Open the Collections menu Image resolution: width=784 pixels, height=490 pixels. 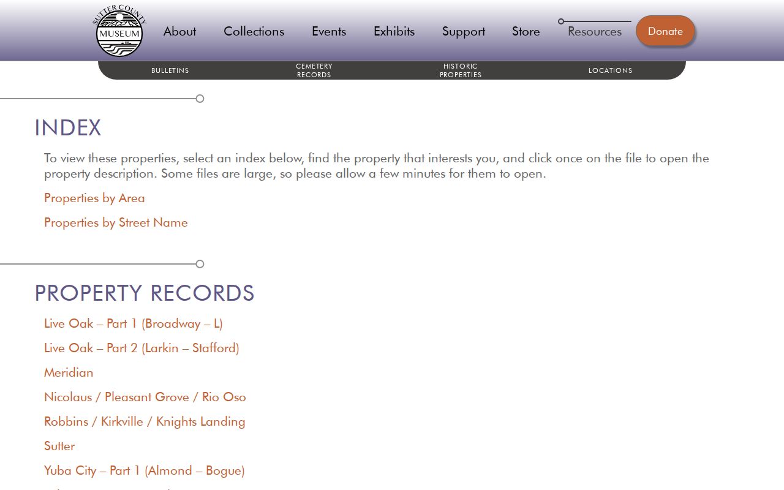tap(254, 31)
